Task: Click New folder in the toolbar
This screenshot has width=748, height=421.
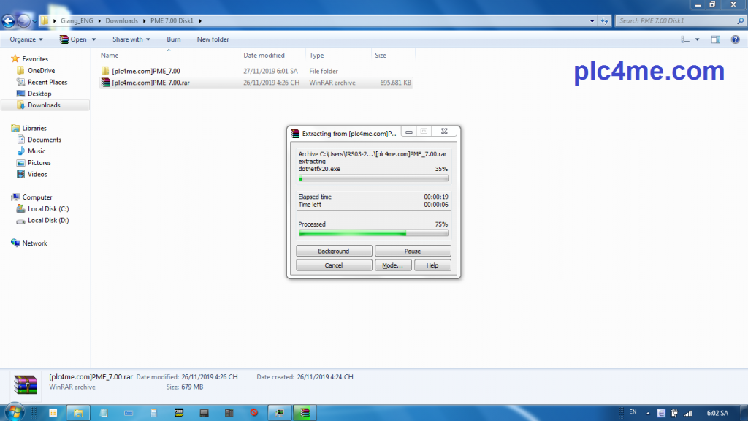Action: (213, 39)
